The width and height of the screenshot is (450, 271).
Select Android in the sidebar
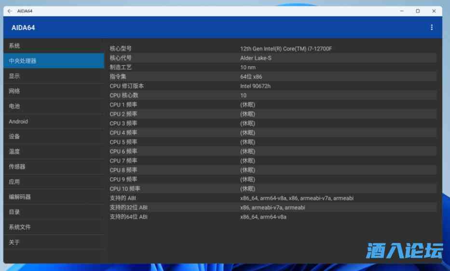point(54,121)
